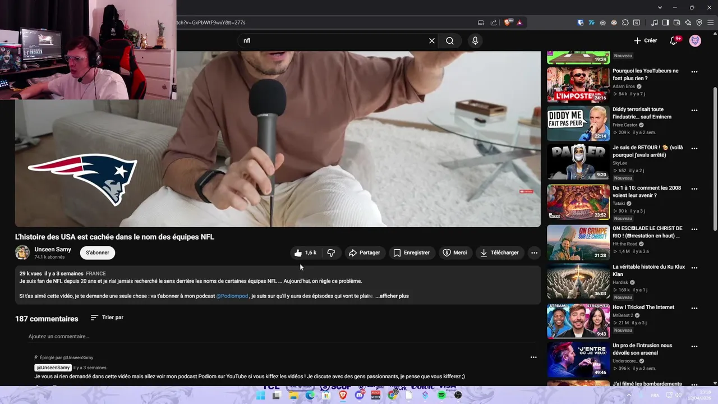Clear the search text with the X icon
This screenshot has height=404, width=718.
[x=432, y=40]
